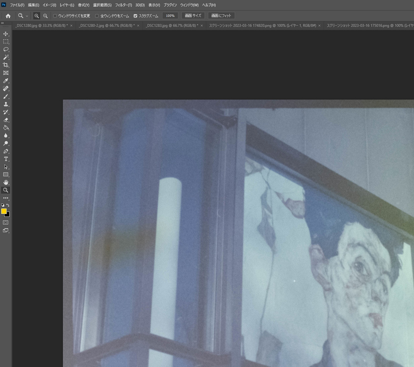Screen dimensions: 414x367
Task: Choose the Zoom Out mode button
Action: coord(45,16)
